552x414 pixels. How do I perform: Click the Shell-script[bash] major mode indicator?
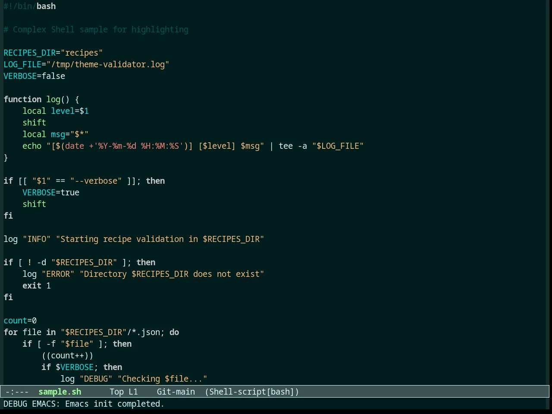tap(252, 392)
